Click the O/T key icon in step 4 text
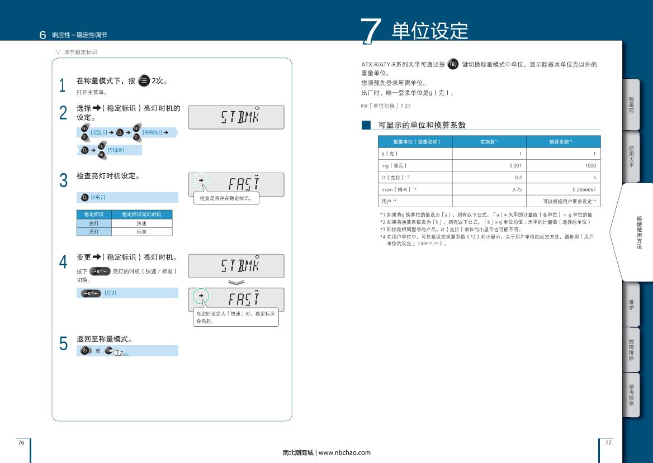 tap(100, 271)
